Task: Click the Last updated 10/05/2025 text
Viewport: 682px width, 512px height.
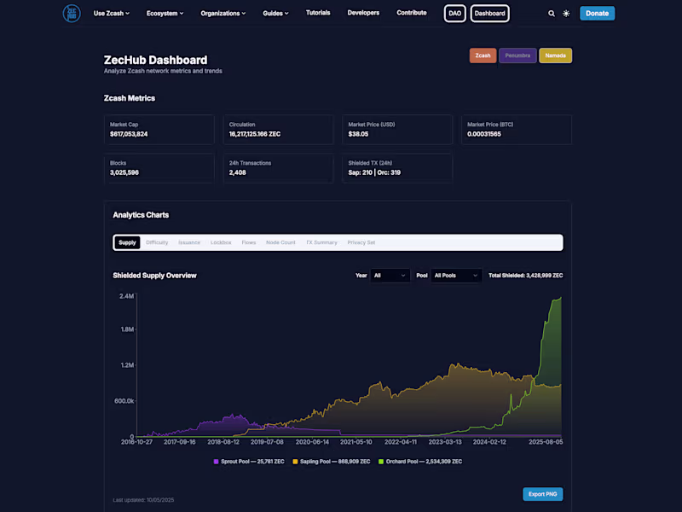Action: click(x=143, y=500)
